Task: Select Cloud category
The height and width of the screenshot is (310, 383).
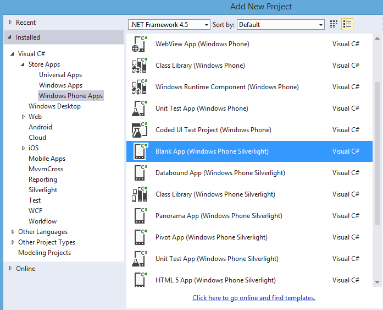Action: 37,138
